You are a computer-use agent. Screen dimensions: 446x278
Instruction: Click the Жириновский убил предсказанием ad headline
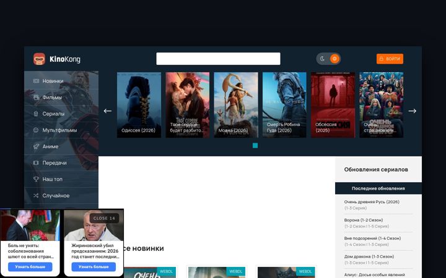(95, 251)
